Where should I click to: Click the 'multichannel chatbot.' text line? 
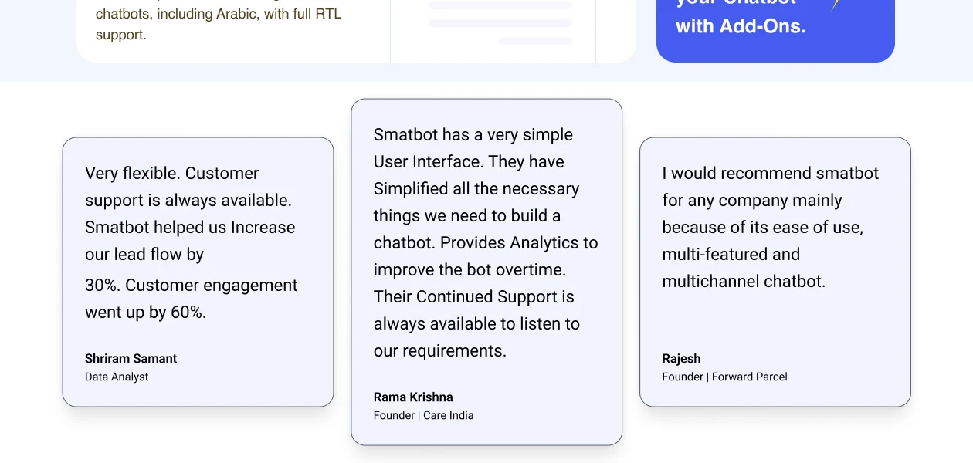click(744, 282)
